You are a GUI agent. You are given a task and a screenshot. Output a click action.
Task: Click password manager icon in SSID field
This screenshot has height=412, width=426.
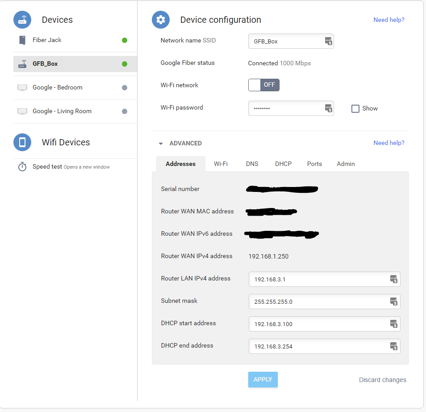(x=328, y=41)
